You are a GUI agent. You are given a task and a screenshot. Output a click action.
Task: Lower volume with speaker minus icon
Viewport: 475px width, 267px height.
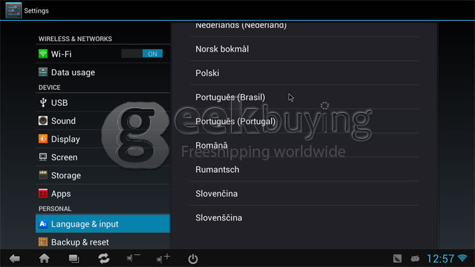tap(133, 258)
